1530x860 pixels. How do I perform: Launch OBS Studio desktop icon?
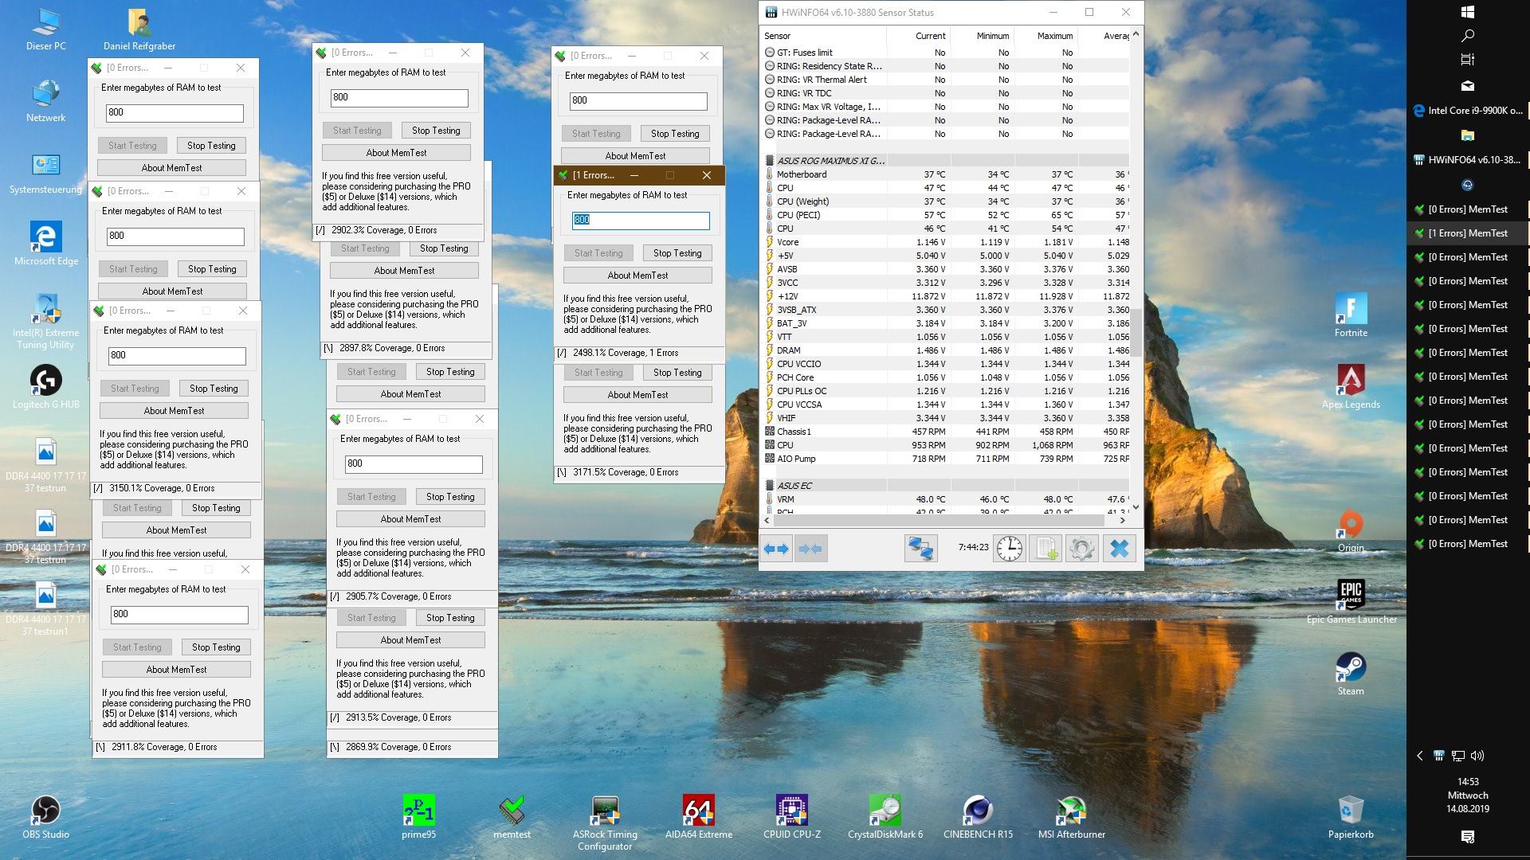coord(45,818)
